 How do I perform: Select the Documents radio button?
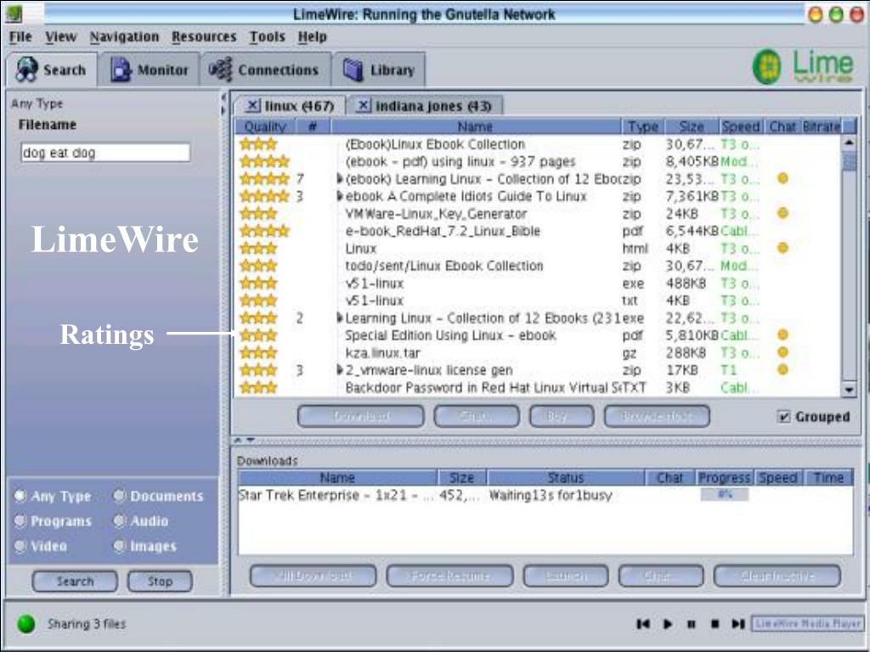point(119,496)
